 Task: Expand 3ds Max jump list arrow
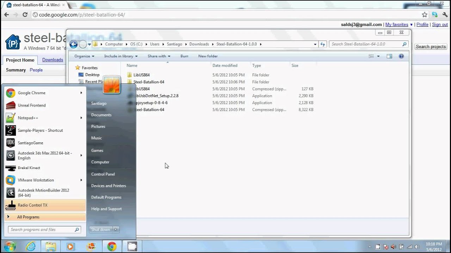point(81,155)
